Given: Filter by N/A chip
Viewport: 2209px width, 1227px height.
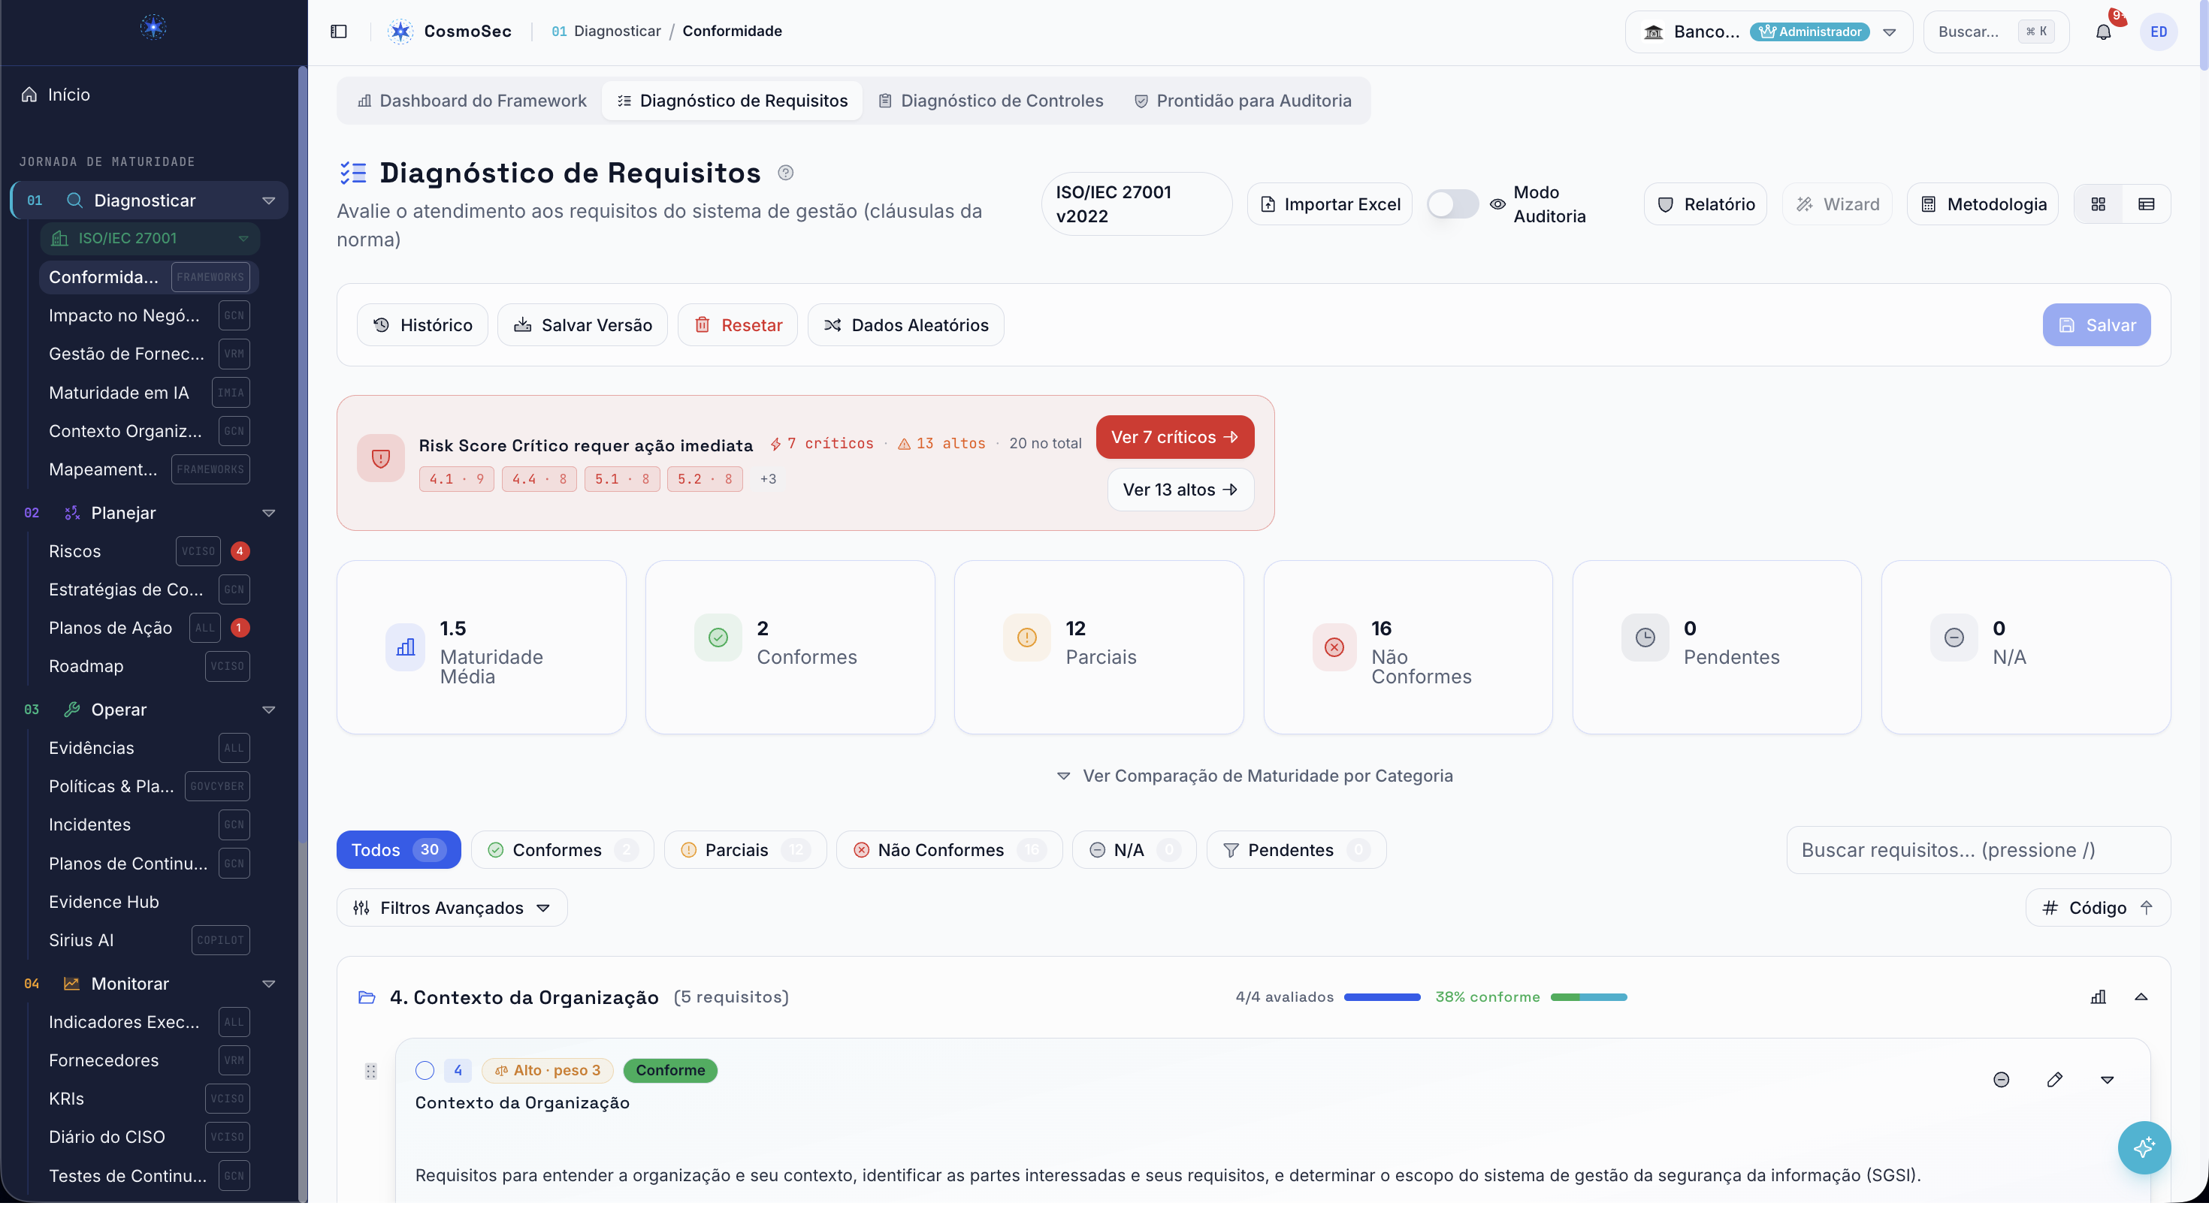Looking at the screenshot, I should [1134, 850].
